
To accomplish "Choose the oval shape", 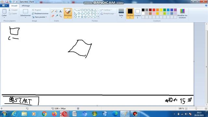I will 82,10.
